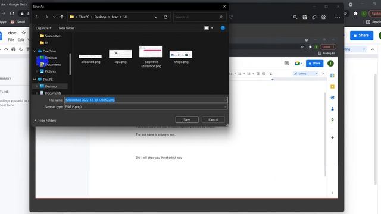The image size is (381, 214).
Task: Select This PC in the navigation pane
Action: (x=45, y=80)
